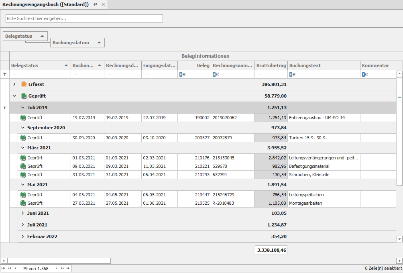Click filter operator icon in Buchungstext column
Image resolution: width=403 pixels, height=273 pixels.
(x=292, y=74)
